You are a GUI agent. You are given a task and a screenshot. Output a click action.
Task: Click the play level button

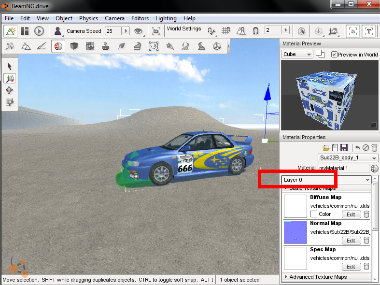click(39, 31)
